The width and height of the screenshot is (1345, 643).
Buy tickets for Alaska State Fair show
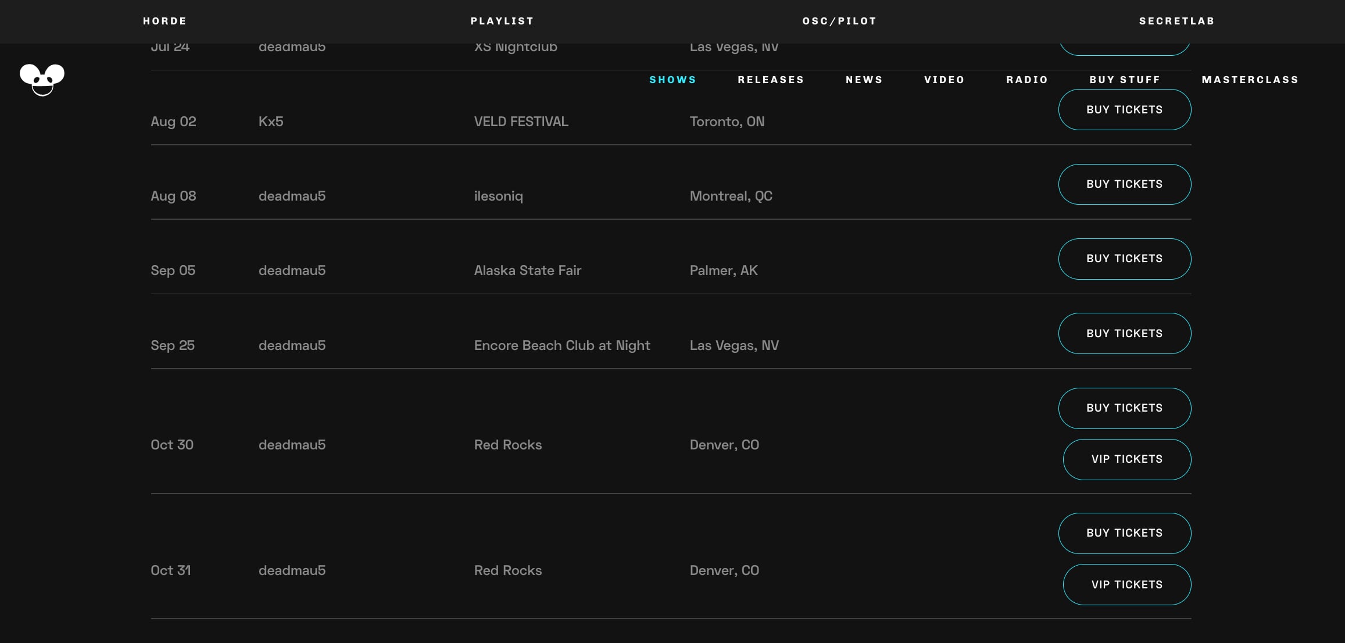[1125, 259]
